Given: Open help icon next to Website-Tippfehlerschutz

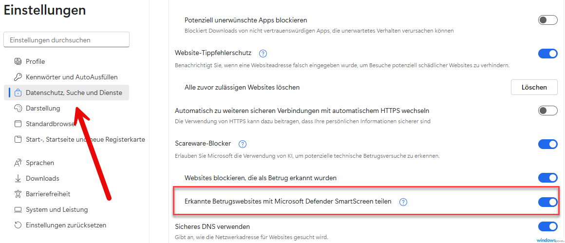Looking at the screenshot, I should [263, 53].
